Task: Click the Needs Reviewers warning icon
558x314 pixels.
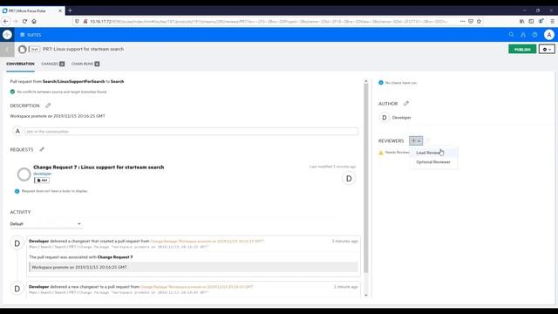Action: [x=381, y=153]
